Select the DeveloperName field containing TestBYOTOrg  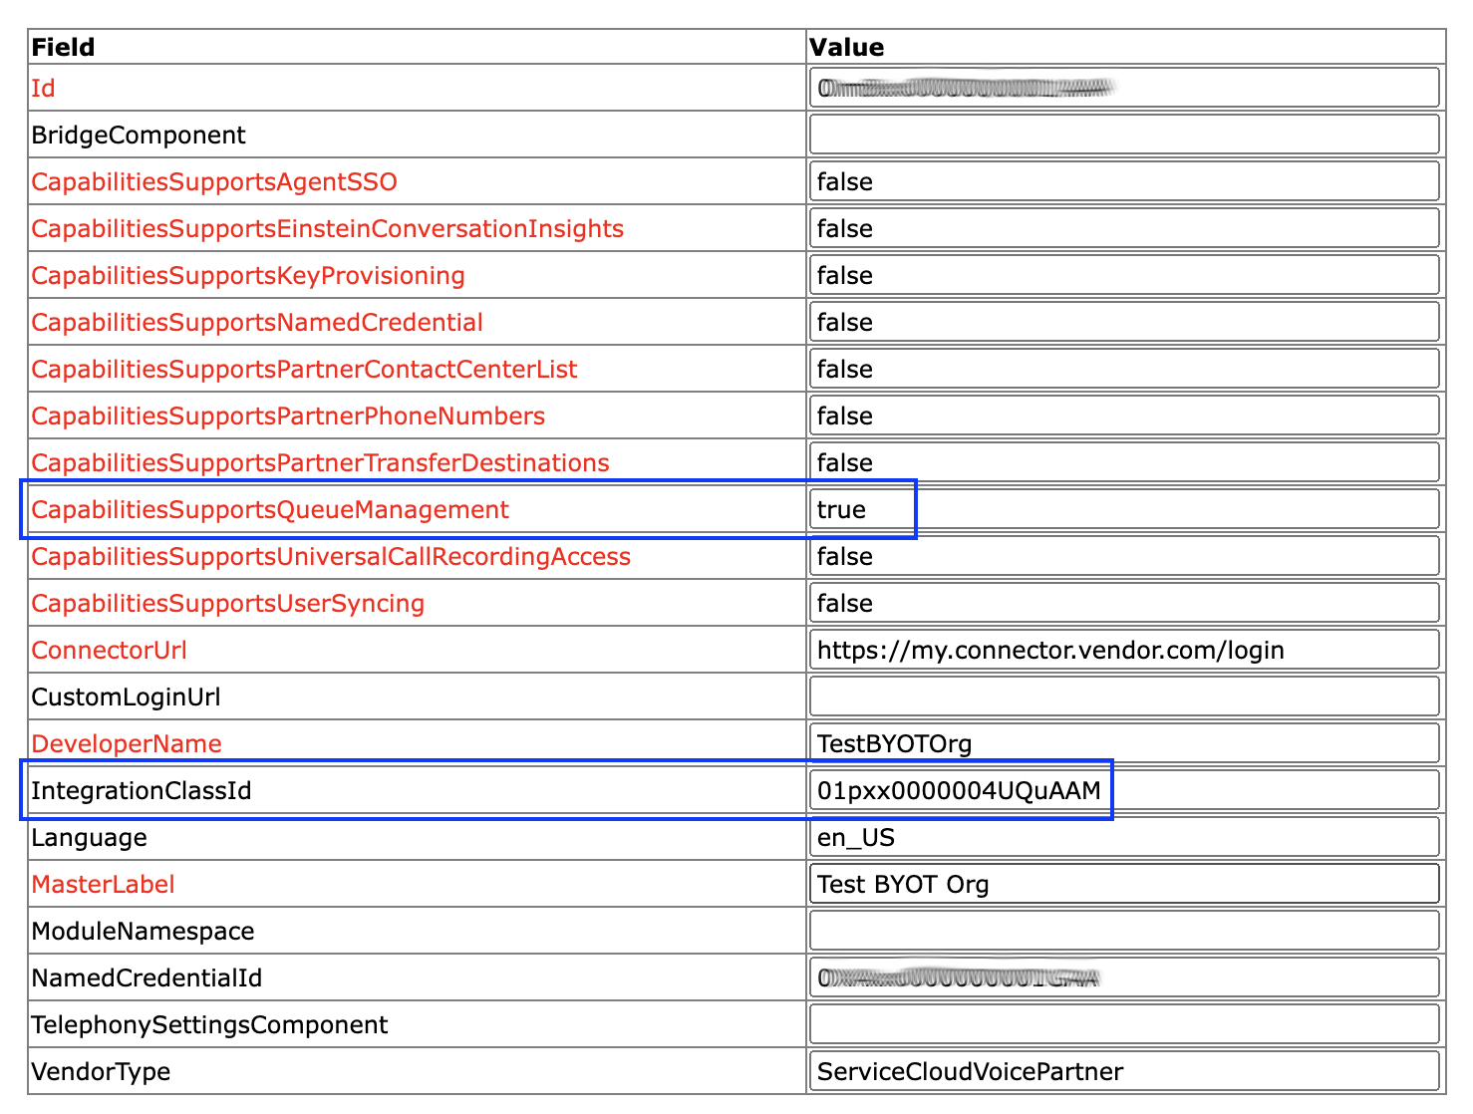(x=1123, y=743)
